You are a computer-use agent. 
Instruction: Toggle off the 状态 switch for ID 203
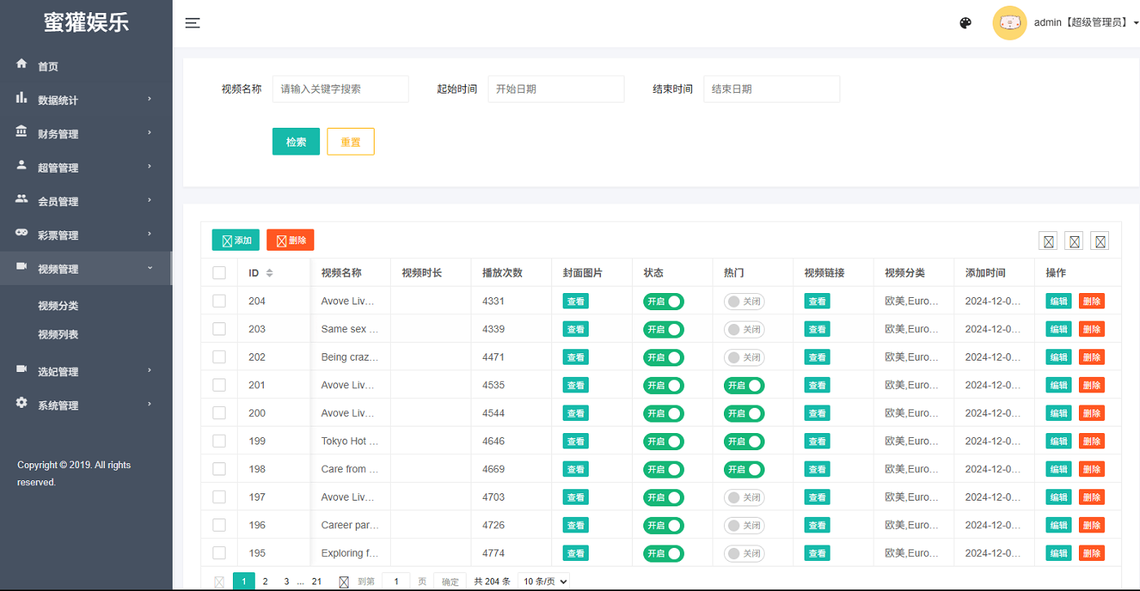663,330
